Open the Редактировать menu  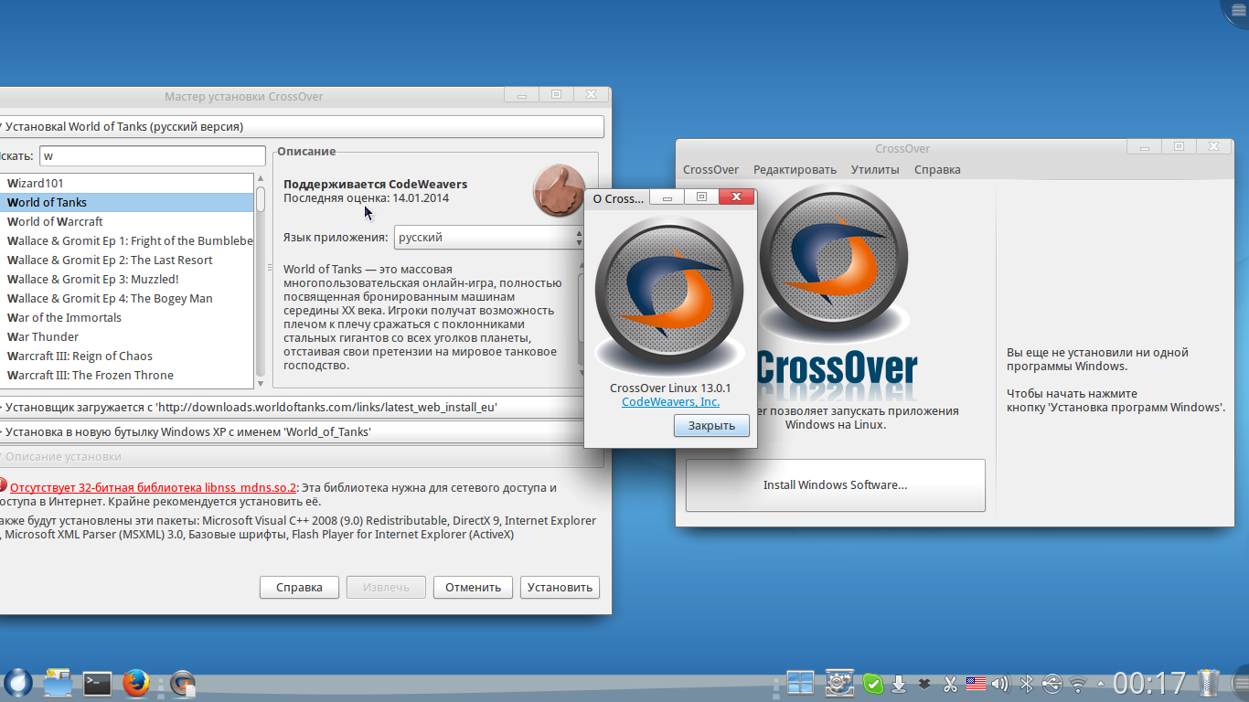click(795, 169)
